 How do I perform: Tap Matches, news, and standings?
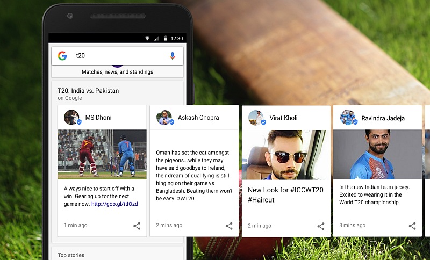point(117,72)
